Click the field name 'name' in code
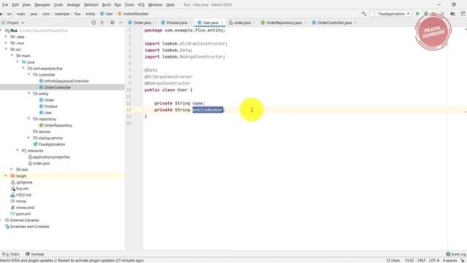The height and width of the screenshot is (263, 467). [198, 103]
